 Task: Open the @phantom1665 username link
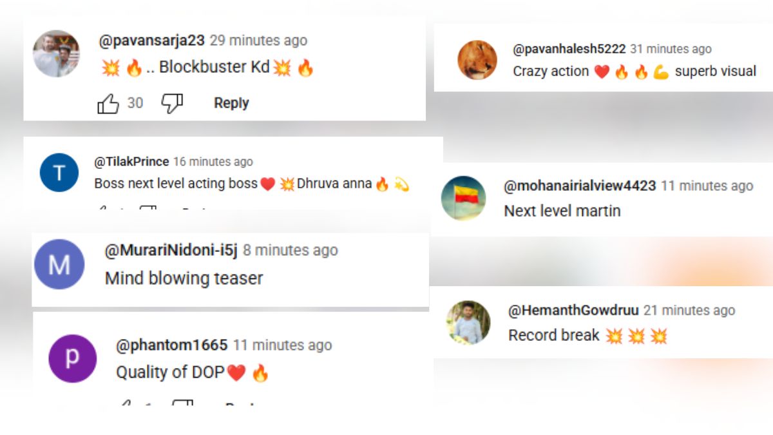[171, 345]
